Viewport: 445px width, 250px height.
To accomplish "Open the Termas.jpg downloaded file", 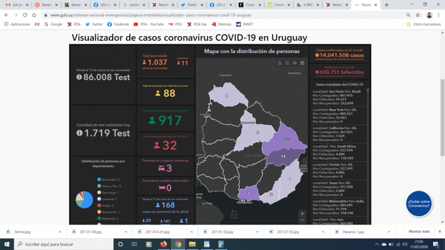I will tap(22, 232).
